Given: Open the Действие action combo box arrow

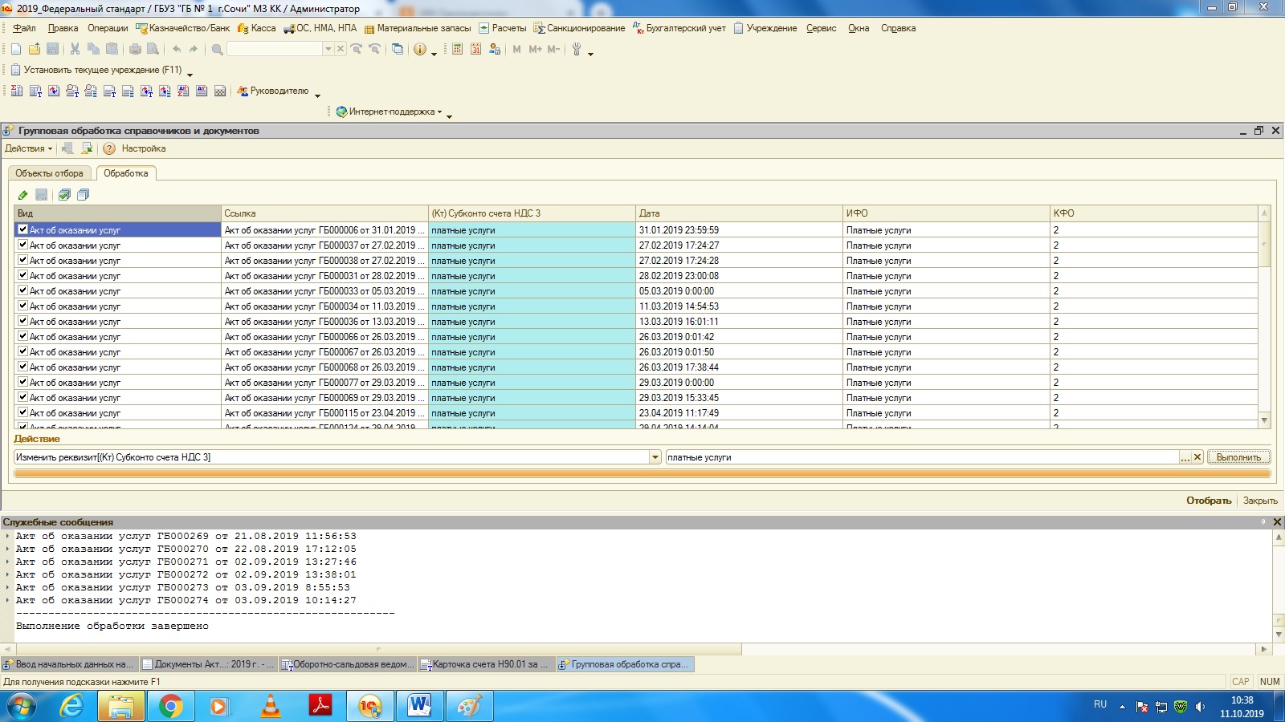Looking at the screenshot, I should 655,457.
